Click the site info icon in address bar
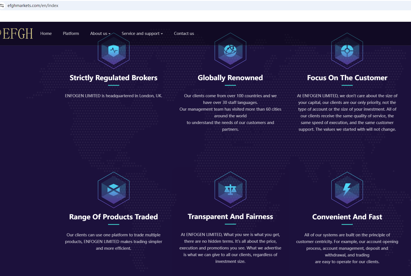The height and width of the screenshot is (276, 411). [x=2, y=6]
